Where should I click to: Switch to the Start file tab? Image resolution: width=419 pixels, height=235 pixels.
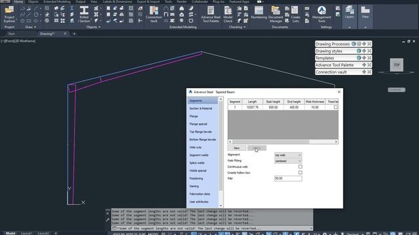pos(12,33)
